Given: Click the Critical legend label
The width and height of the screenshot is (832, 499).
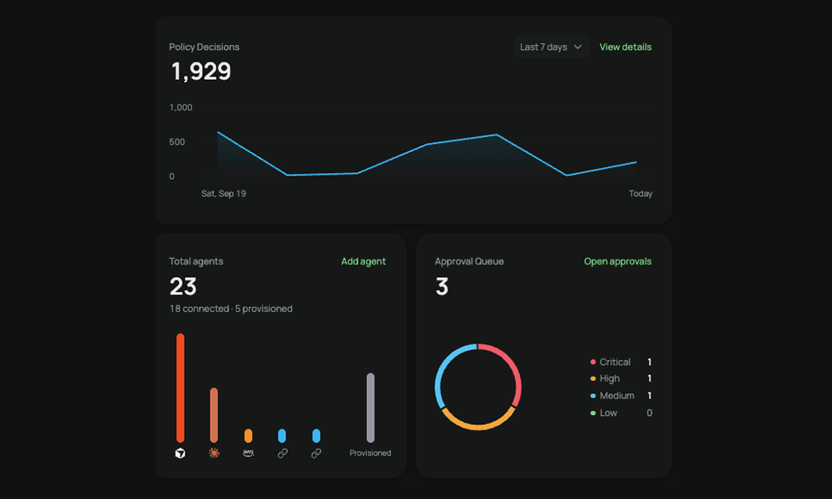Looking at the screenshot, I should click(x=615, y=362).
